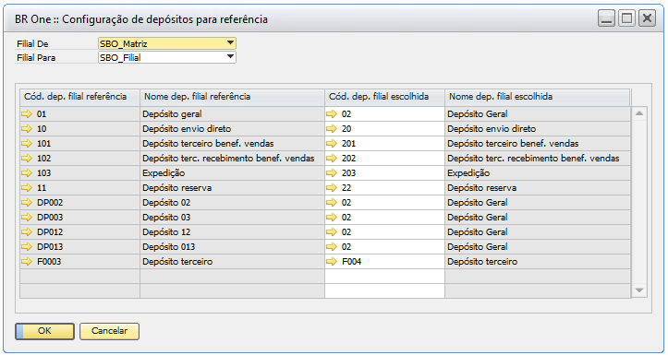Open link arrow for chosen code 203
Viewport: 668px width, 355px height.
332,173
